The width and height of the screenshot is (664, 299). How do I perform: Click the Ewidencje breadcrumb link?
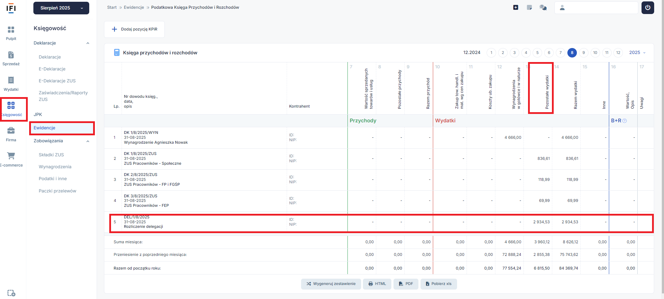[134, 7]
